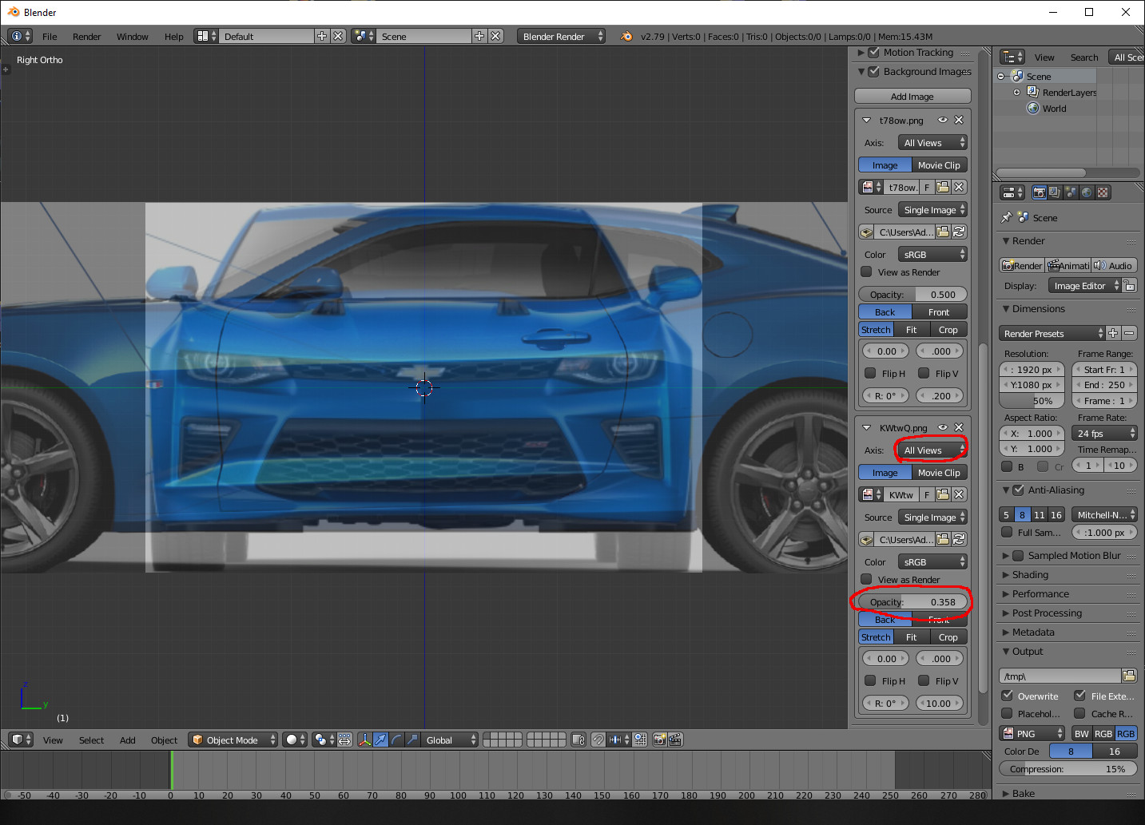Image resolution: width=1145 pixels, height=825 pixels.
Task: Hide the t78ow.png background image
Action: tap(943, 120)
